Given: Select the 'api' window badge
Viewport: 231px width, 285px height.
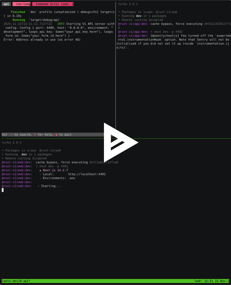Looking at the screenshot, I should click(x=6, y=4).
